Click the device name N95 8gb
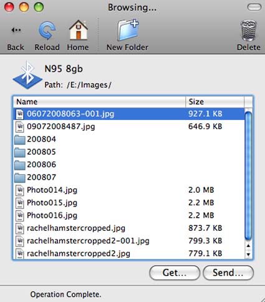Viewport: 265px width, 302px height. pyautogui.click(x=64, y=69)
